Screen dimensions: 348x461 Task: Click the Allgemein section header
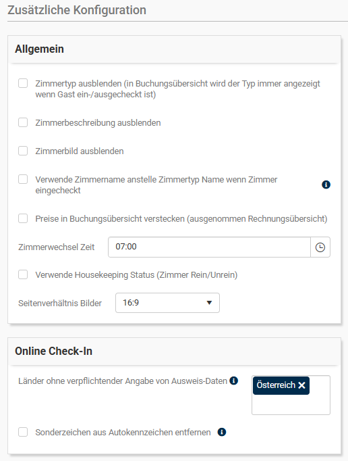coord(39,49)
